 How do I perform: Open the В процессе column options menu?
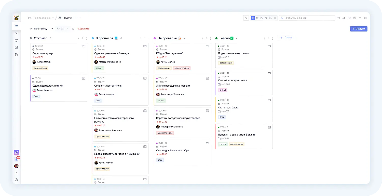[148, 38]
